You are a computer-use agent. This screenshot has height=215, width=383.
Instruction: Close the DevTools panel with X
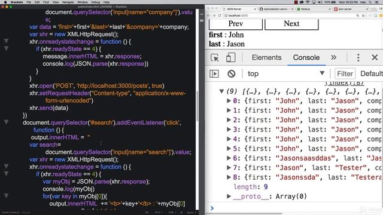[375, 57]
